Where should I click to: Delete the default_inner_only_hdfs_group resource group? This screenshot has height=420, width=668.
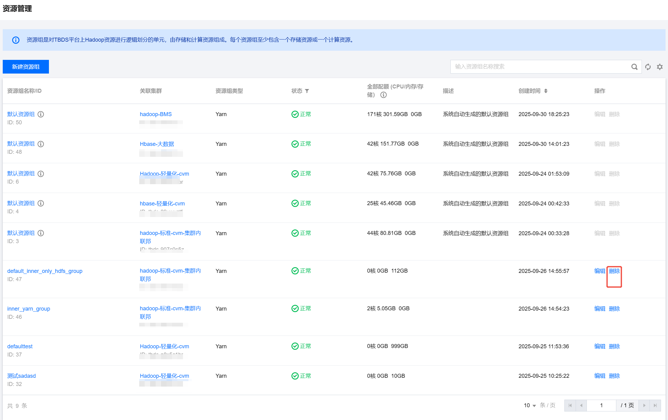pyautogui.click(x=614, y=271)
